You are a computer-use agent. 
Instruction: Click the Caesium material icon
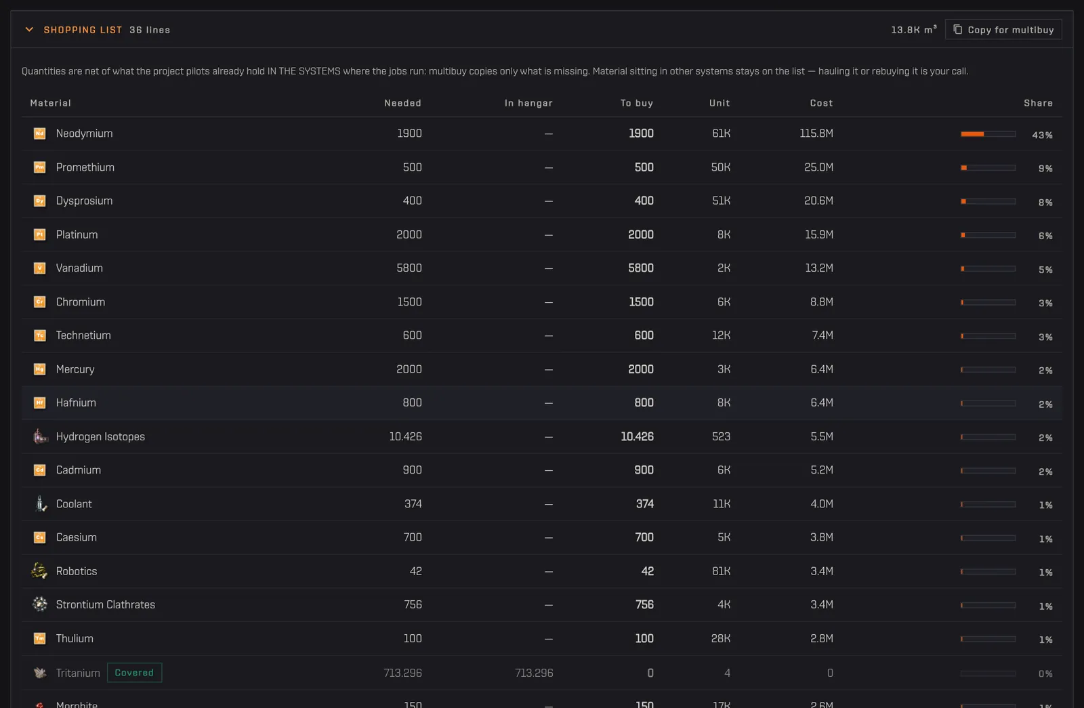[40, 537]
